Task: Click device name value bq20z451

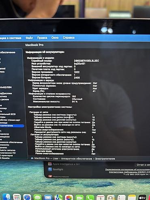Action: [x=79, y=64]
